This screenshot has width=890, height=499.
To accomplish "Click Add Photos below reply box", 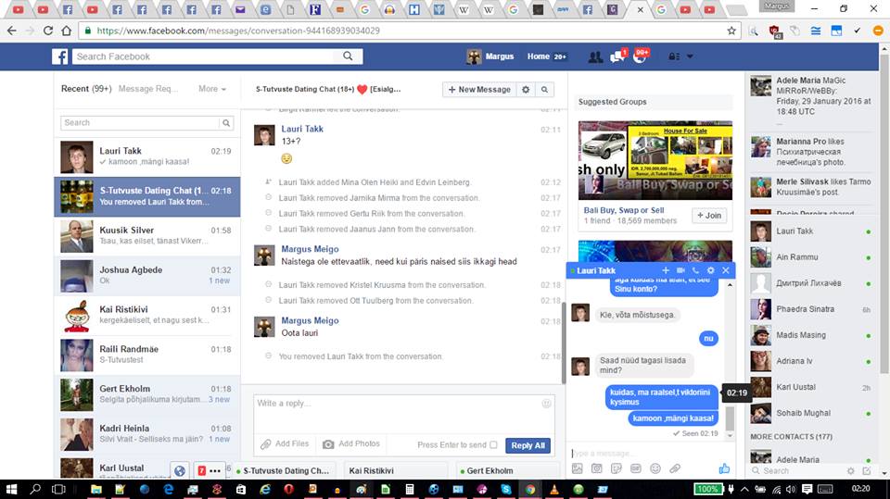I will 351,444.
